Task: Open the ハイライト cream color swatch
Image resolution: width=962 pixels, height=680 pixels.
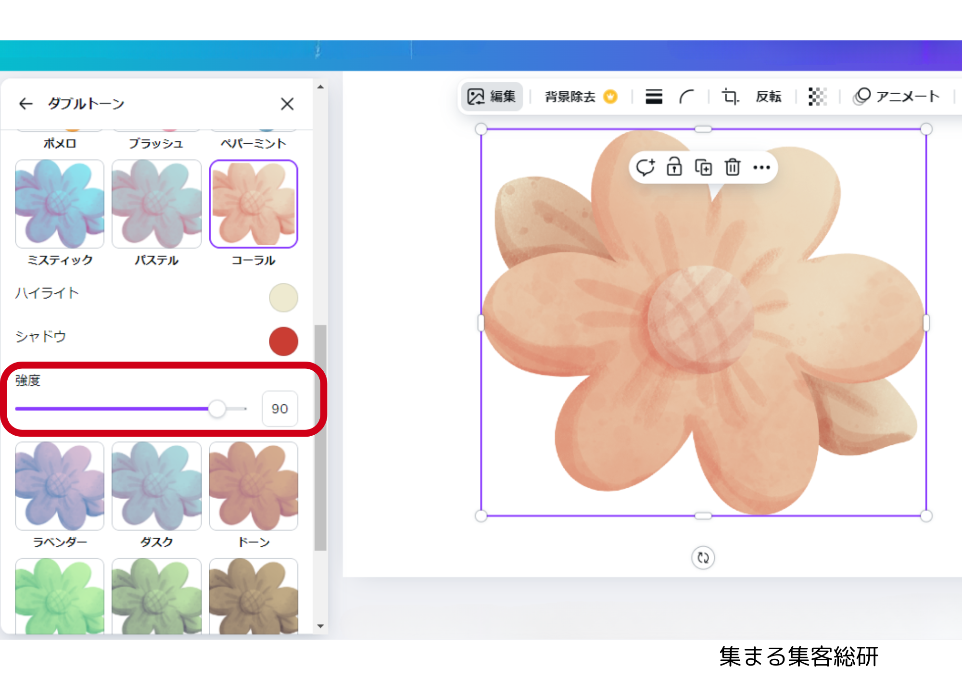Action: click(x=283, y=298)
